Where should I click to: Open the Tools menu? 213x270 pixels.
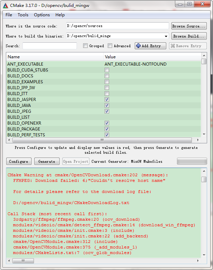point(23,15)
